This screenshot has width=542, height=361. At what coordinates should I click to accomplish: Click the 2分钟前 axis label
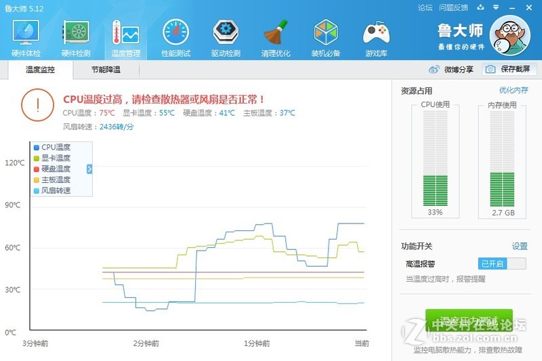[x=146, y=343]
